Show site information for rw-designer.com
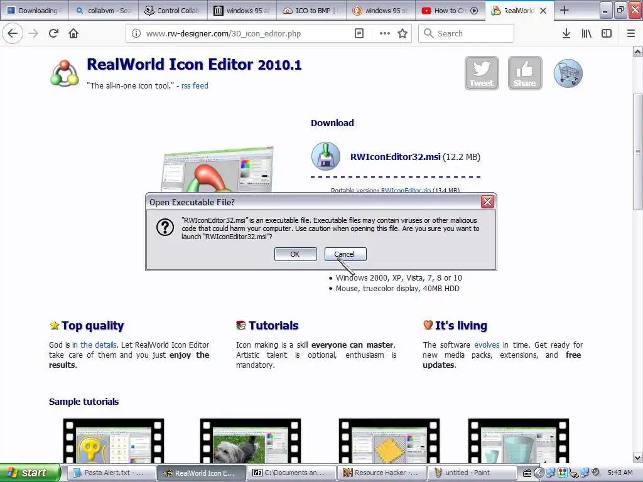This screenshot has width=643, height=482. coord(136,34)
